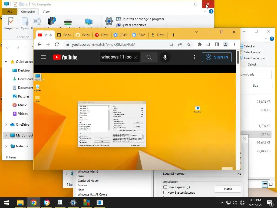277x208 pixels.
Task: Open tab search dropdown chevron
Action: pos(197,32)
